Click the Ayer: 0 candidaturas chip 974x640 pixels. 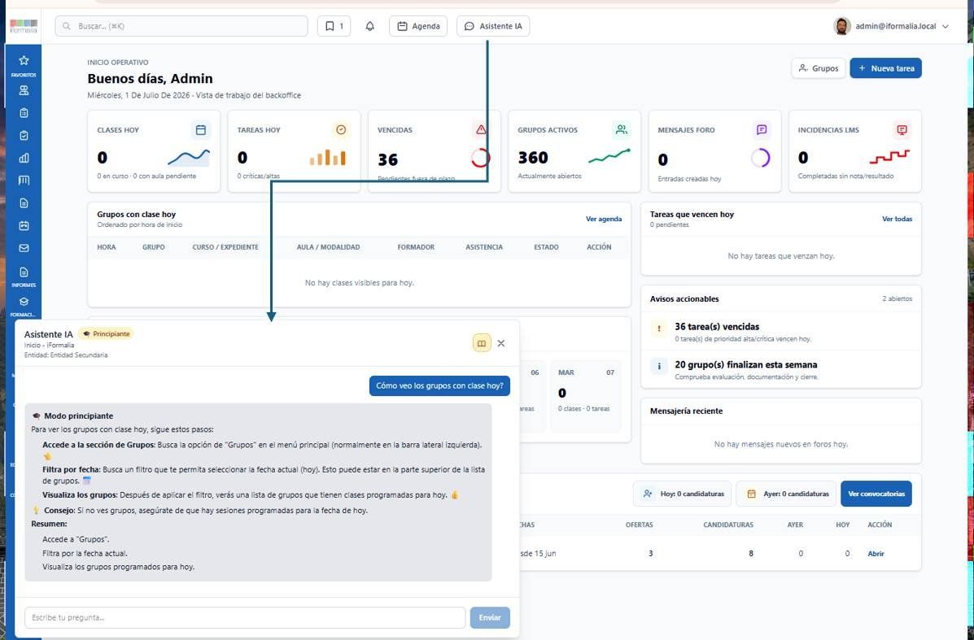click(x=788, y=494)
